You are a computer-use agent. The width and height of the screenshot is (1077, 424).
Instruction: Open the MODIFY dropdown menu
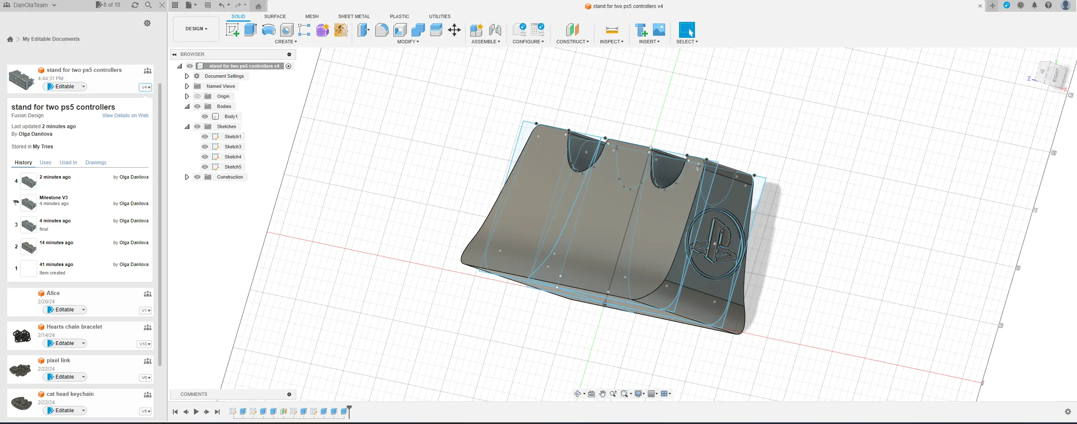(408, 42)
